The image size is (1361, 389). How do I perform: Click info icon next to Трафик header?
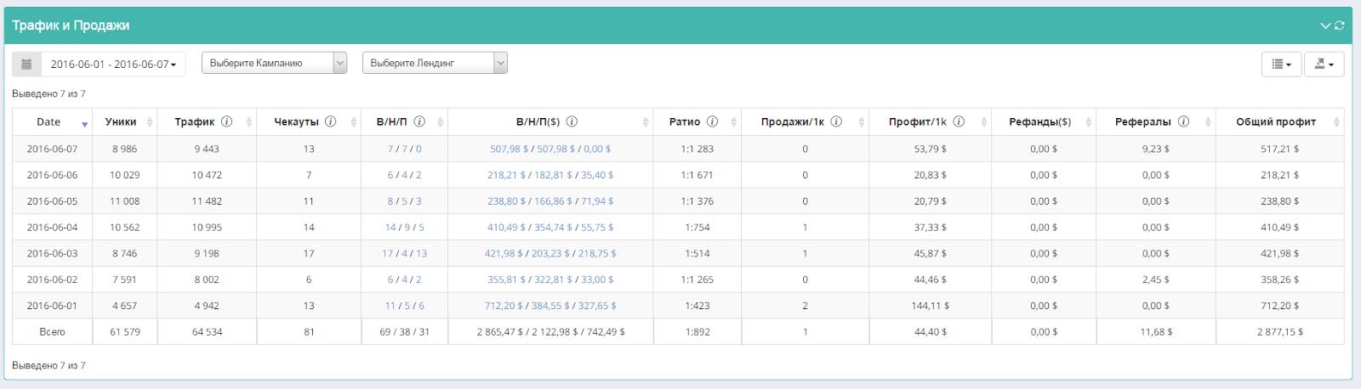(x=226, y=121)
